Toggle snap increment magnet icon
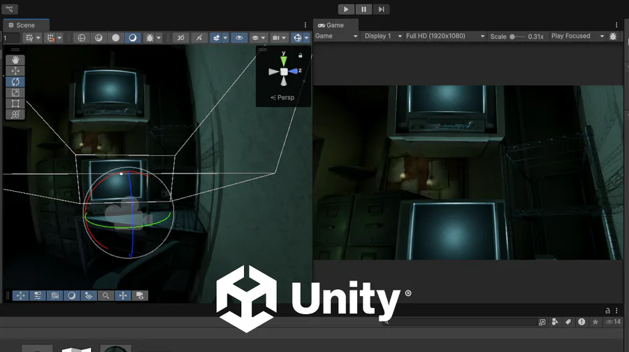Image resolution: width=629 pixels, height=352 pixels. coord(50,38)
